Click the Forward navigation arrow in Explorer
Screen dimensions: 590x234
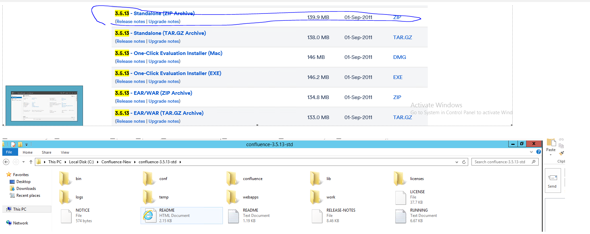(x=15, y=162)
